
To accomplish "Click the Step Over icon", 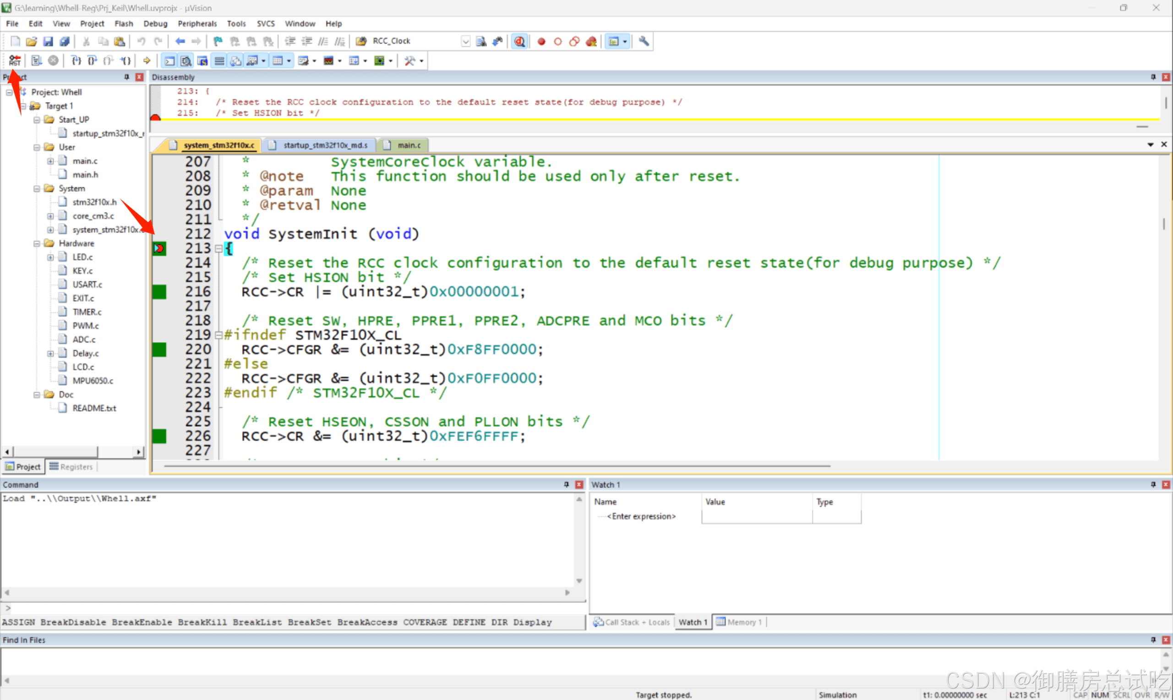I will [93, 60].
